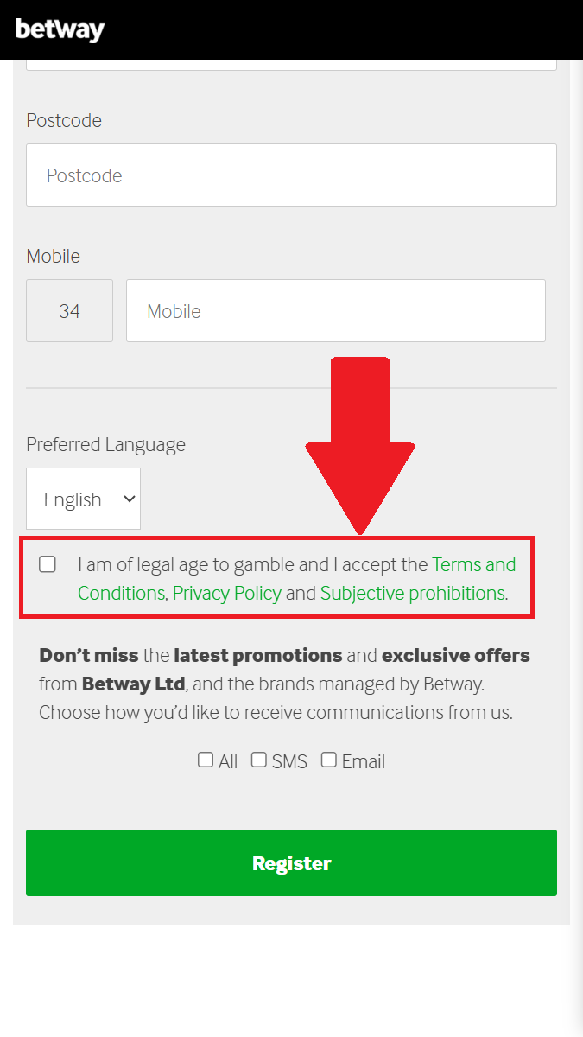Click the Mobile field label
The height and width of the screenshot is (1037, 583).
coord(54,257)
